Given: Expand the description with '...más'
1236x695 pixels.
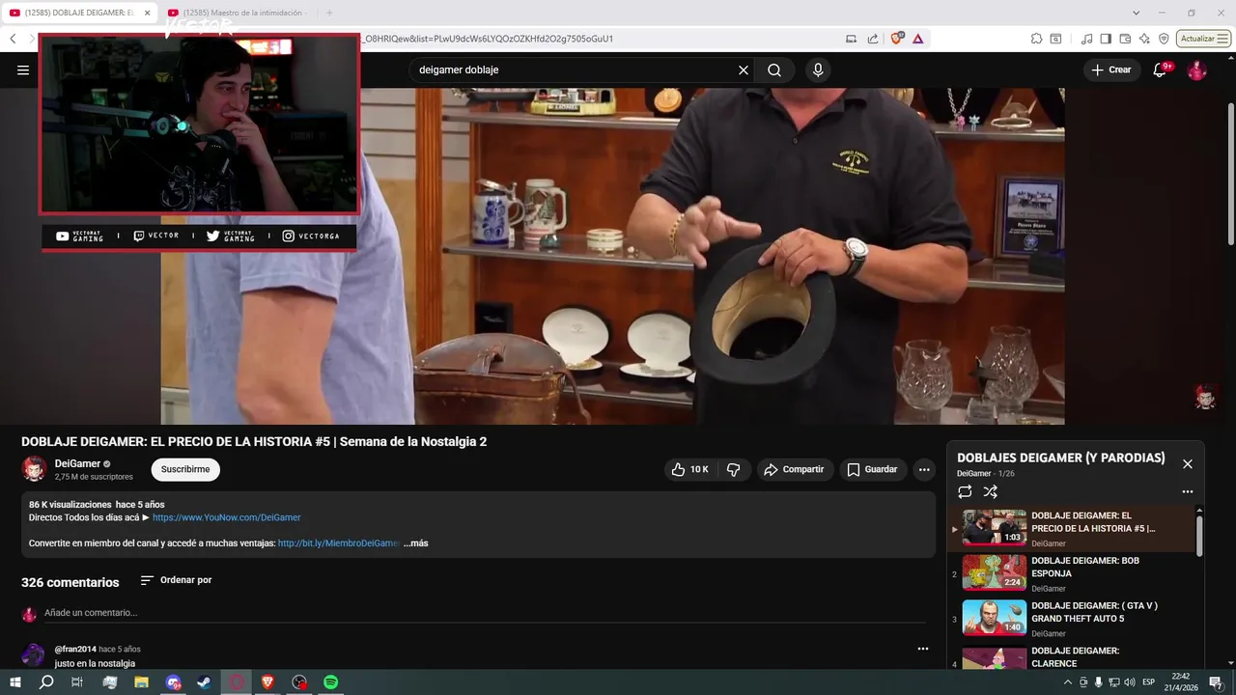Looking at the screenshot, I should point(416,543).
